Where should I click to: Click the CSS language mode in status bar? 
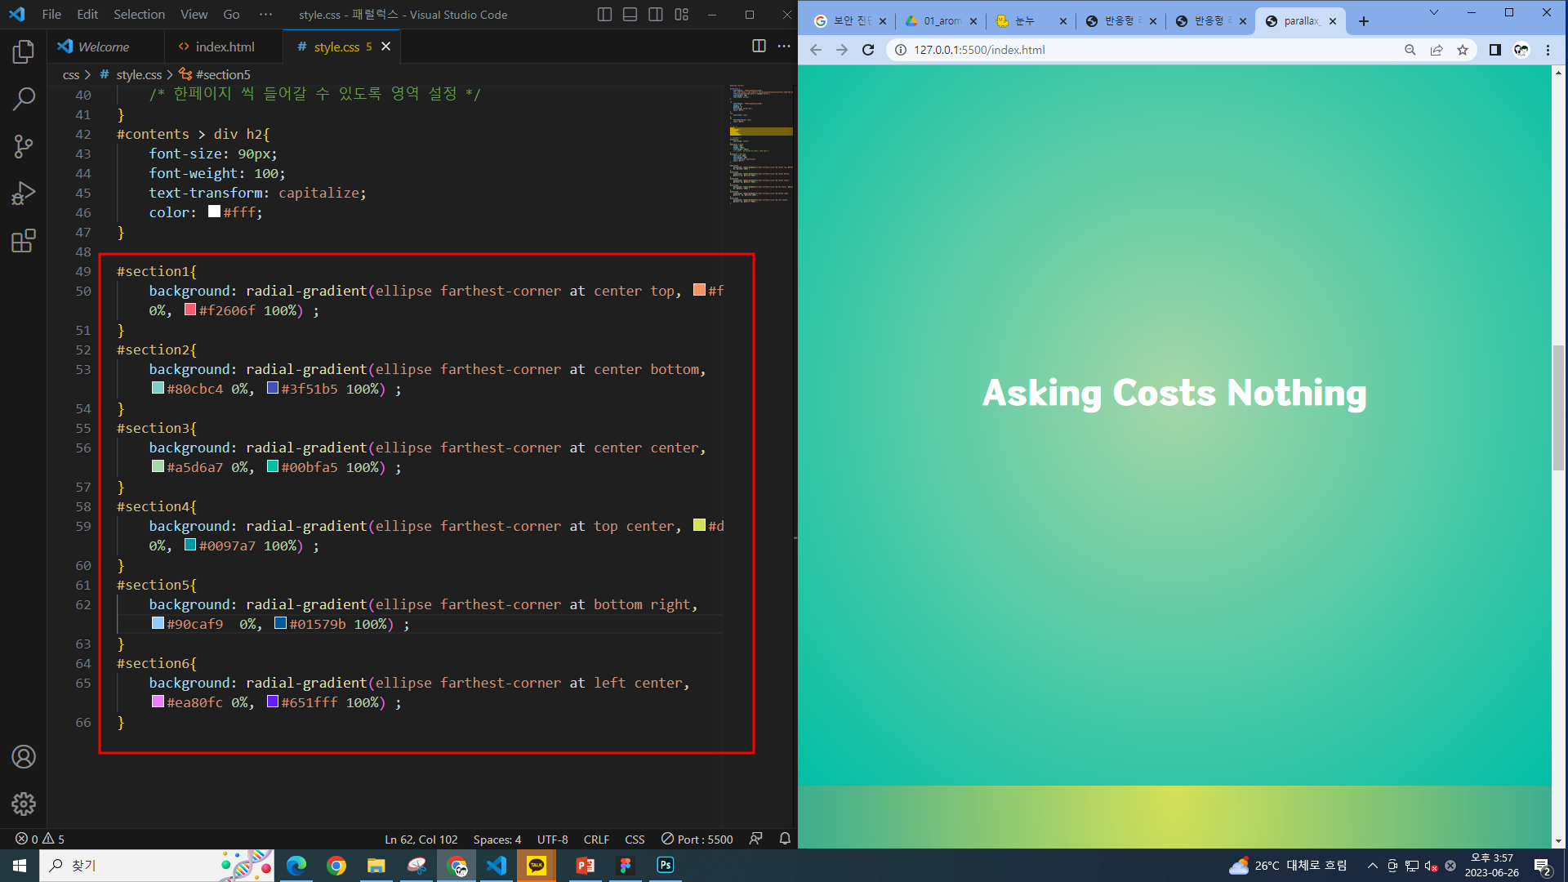635,839
